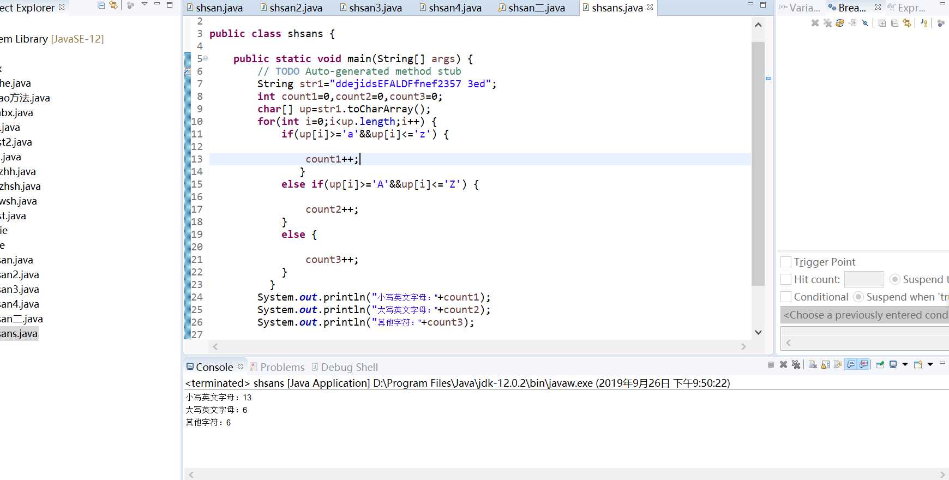Pin the Console view
This screenshot has height=480, width=949.
coord(880,364)
